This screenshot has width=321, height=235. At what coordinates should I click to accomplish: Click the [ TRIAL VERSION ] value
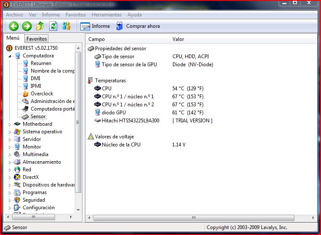tap(192, 121)
